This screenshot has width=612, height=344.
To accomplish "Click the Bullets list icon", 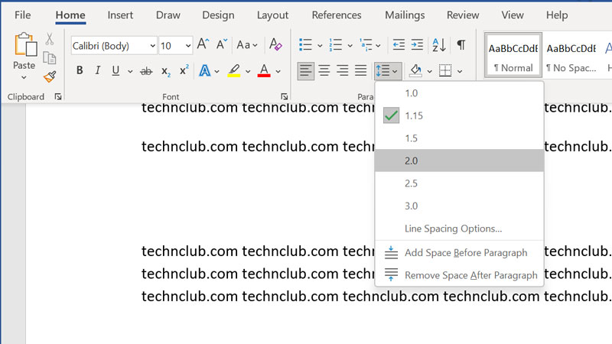I will (305, 45).
